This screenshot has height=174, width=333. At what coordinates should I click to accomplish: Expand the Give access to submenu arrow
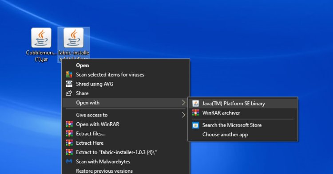(183, 115)
